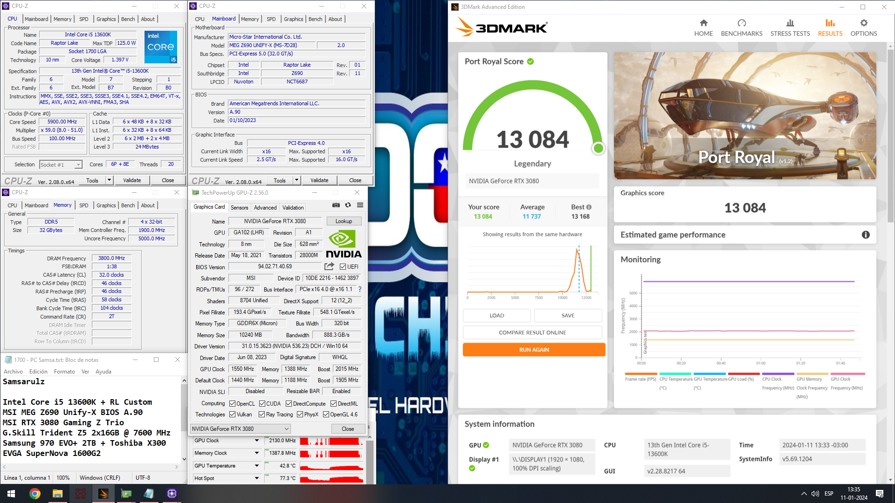Image resolution: width=895 pixels, height=503 pixels.
Task: Click Validate in the CPU-Z Mainboard window
Action: 319,180
